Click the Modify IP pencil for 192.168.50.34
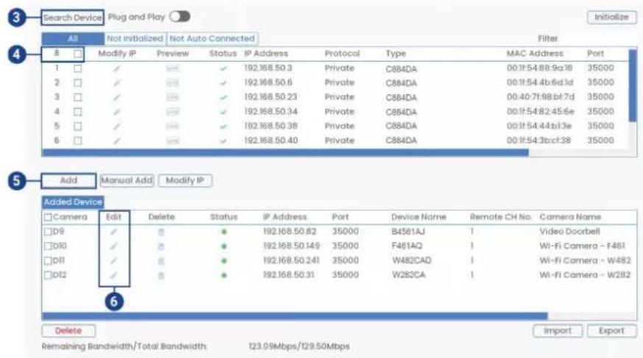Screen dimensions: 643x358 point(117,112)
